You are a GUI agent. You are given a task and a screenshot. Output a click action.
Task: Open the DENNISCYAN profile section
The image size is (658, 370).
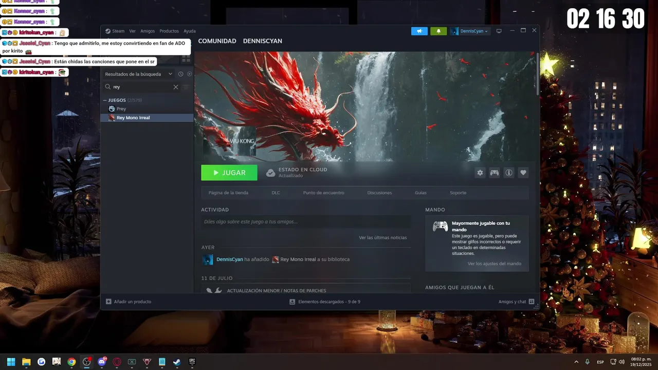[262, 41]
